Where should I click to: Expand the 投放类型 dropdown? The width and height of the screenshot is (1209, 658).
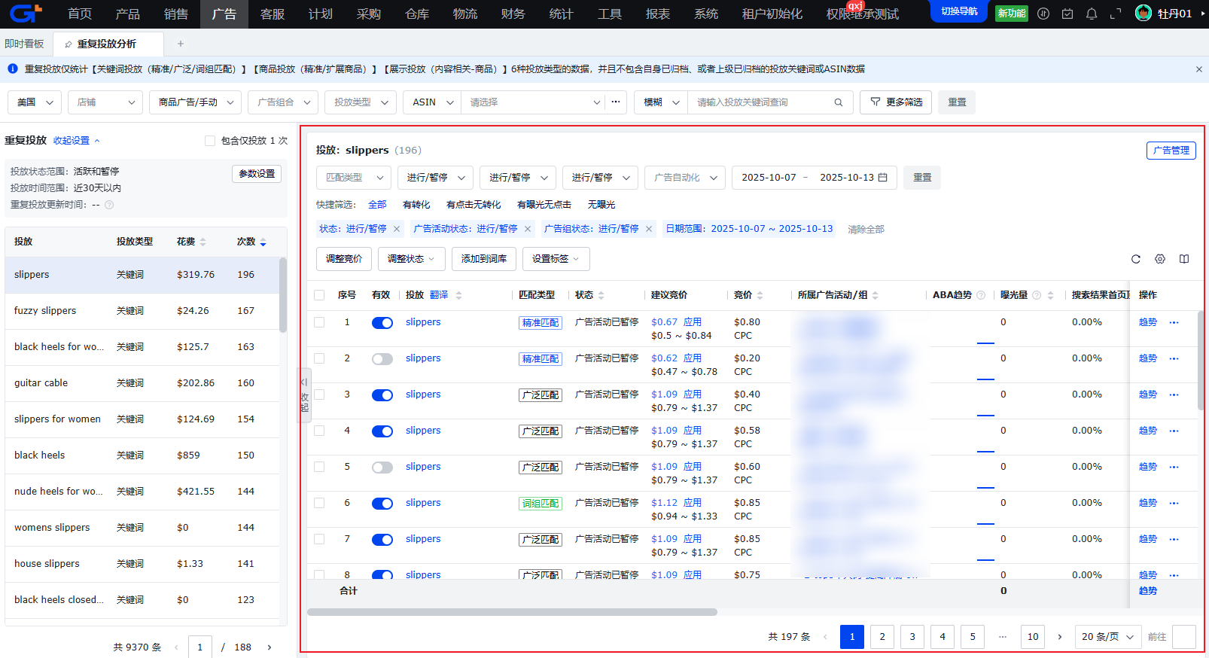[361, 102]
